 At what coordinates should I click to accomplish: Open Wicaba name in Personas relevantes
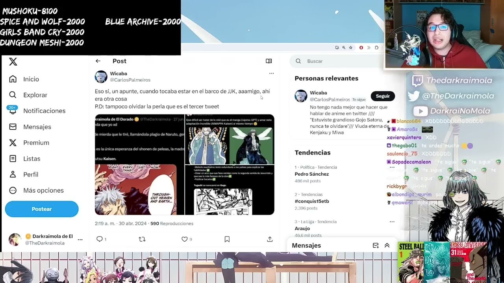click(x=319, y=93)
